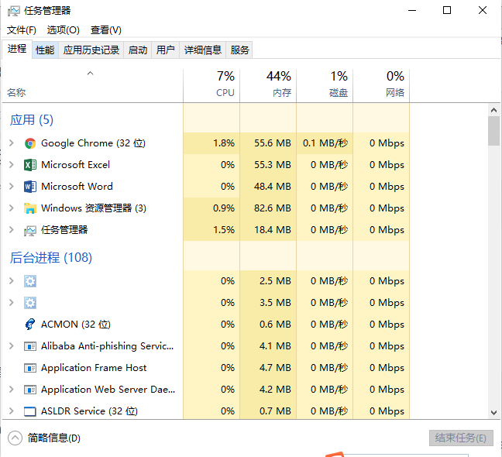Click the scrollbar up arrow

pos(493,111)
